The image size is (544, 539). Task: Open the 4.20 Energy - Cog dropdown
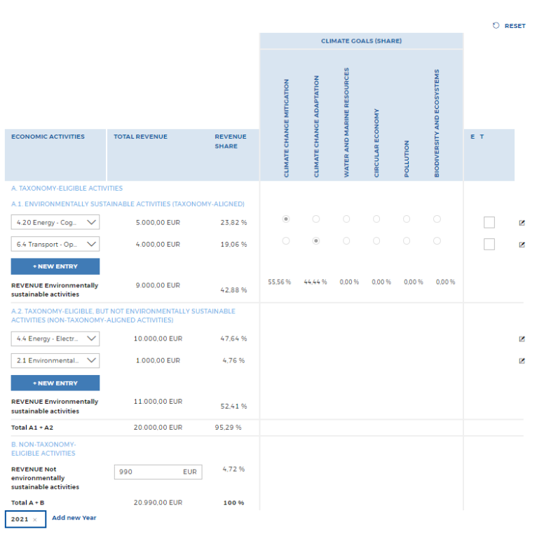coord(55,222)
